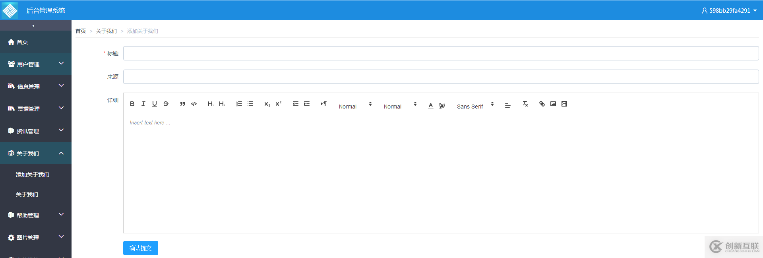
Task: Open the Sans Serif font dropdown
Action: tap(475, 105)
